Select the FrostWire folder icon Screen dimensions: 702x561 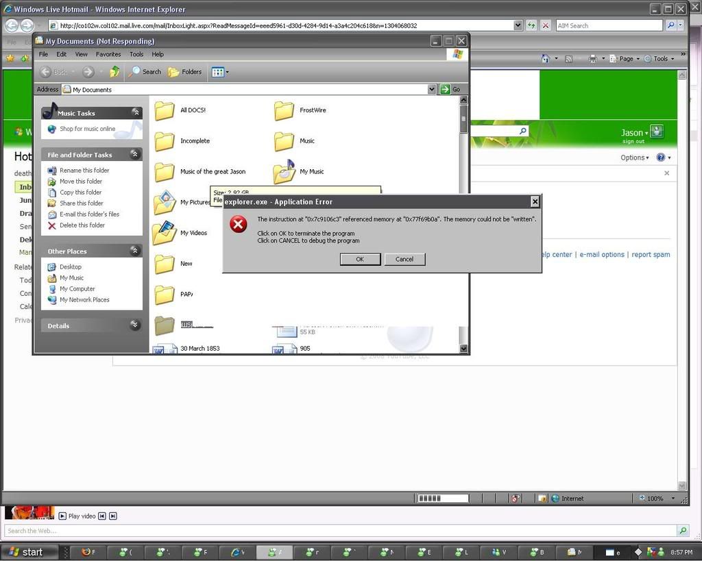[284, 110]
